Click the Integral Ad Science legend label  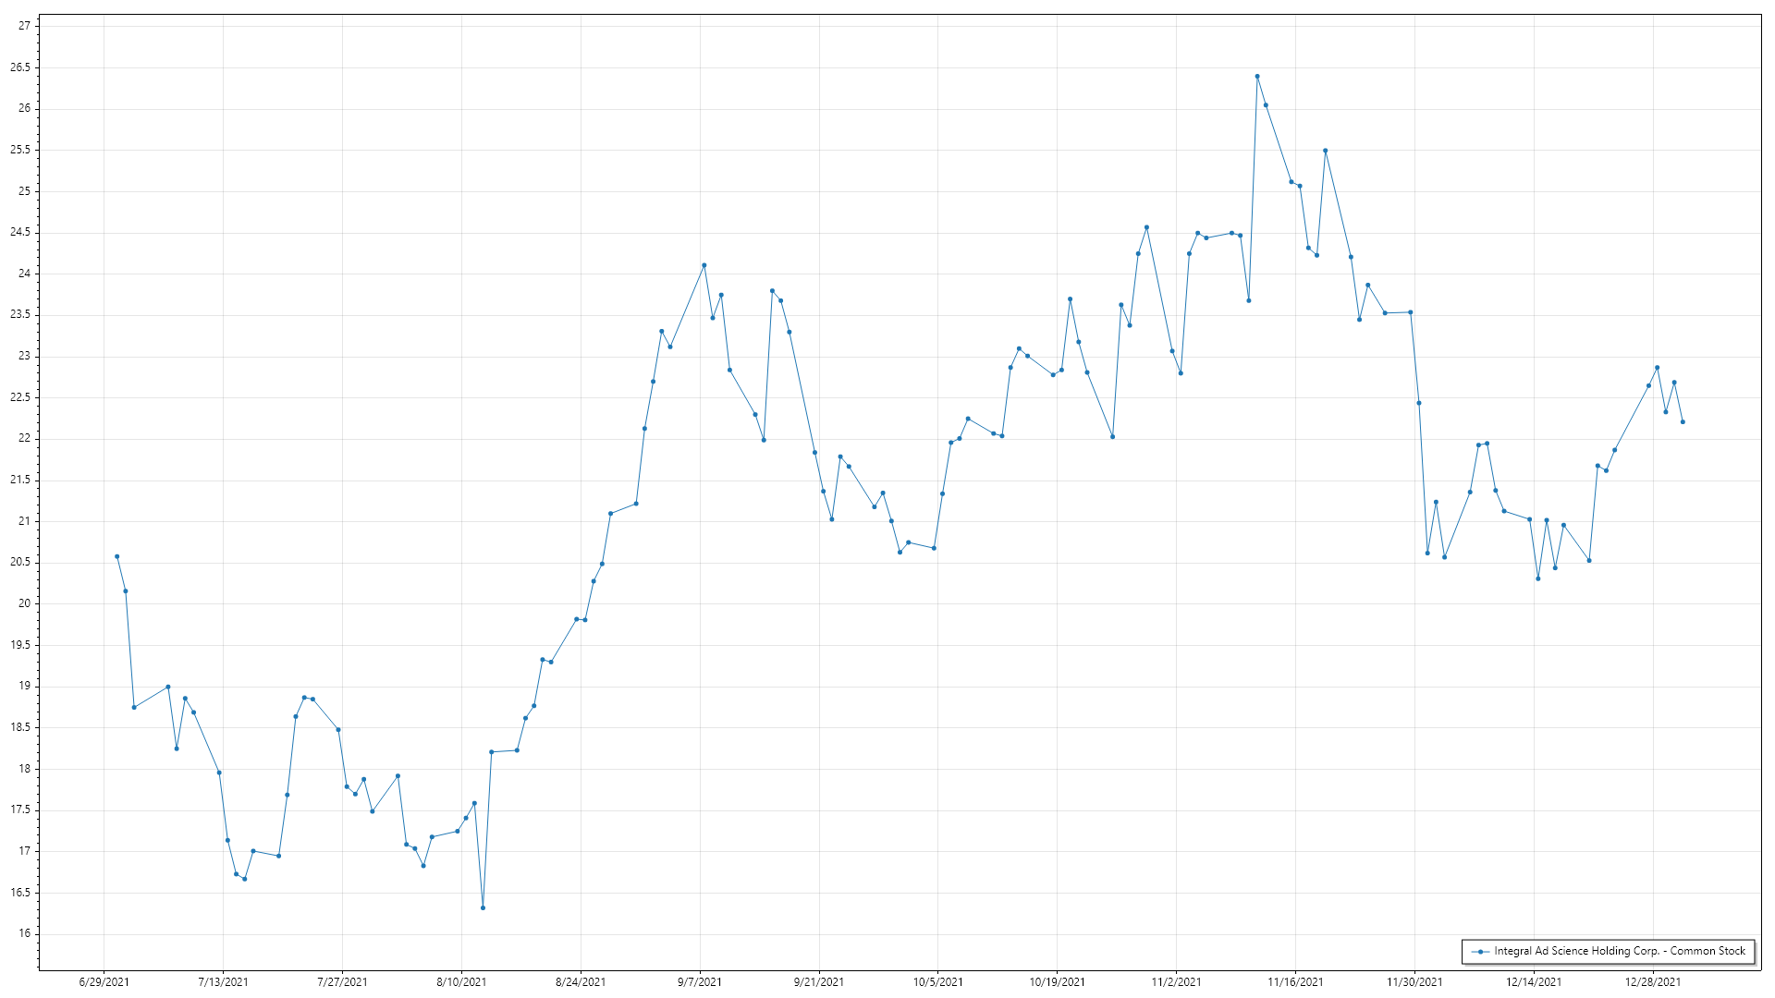(1619, 951)
